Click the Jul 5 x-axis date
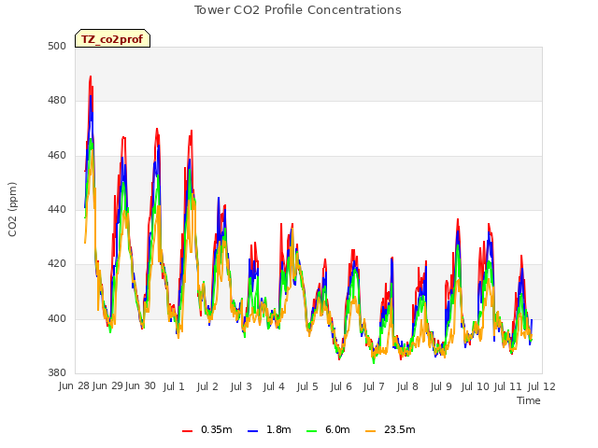Viewport: 598px width, 448px height. pos(307,386)
